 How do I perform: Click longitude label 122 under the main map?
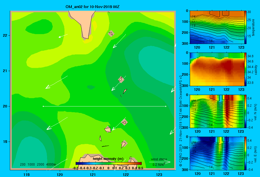click(126, 174)
